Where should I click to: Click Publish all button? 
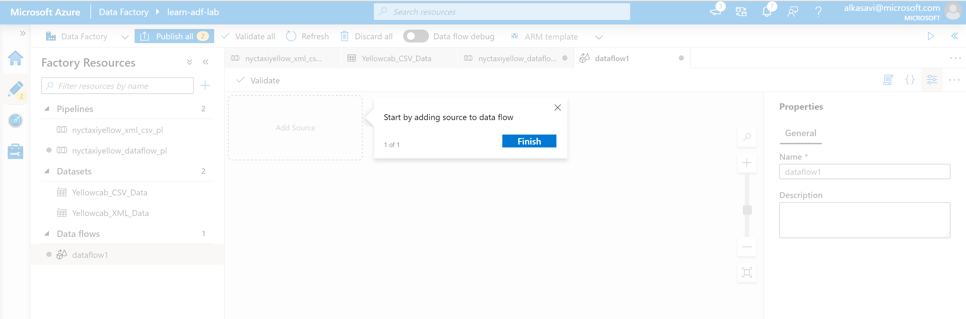coord(174,36)
